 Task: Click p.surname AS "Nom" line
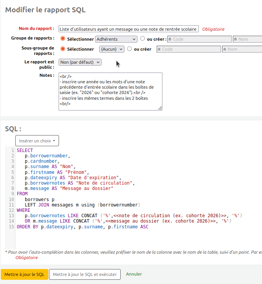[x=50, y=167]
